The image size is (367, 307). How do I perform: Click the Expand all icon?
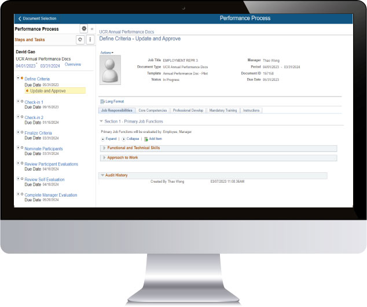[x=102, y=139]
